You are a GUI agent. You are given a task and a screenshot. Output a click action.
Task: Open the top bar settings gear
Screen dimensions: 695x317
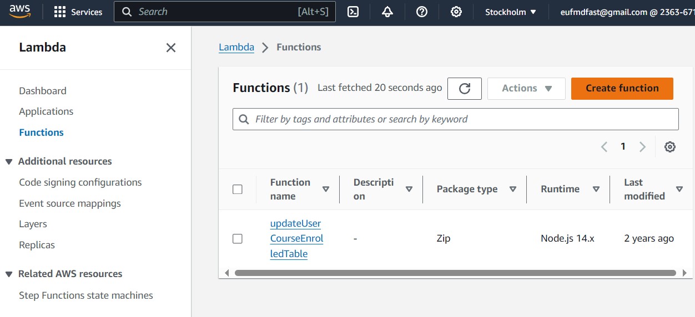point(456,12)
